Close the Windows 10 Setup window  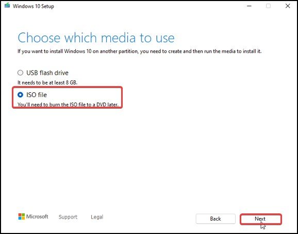[x=288, y=6]
